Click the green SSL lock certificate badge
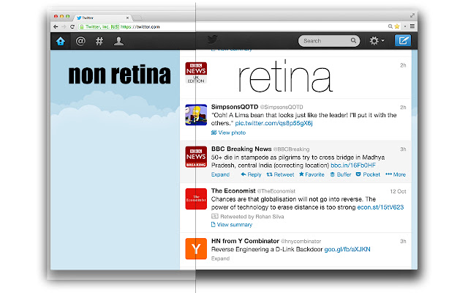 99,26
